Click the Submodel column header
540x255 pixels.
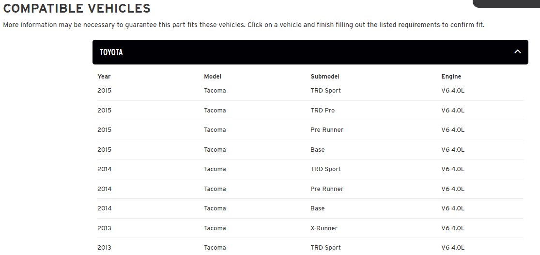click(325, 77)
